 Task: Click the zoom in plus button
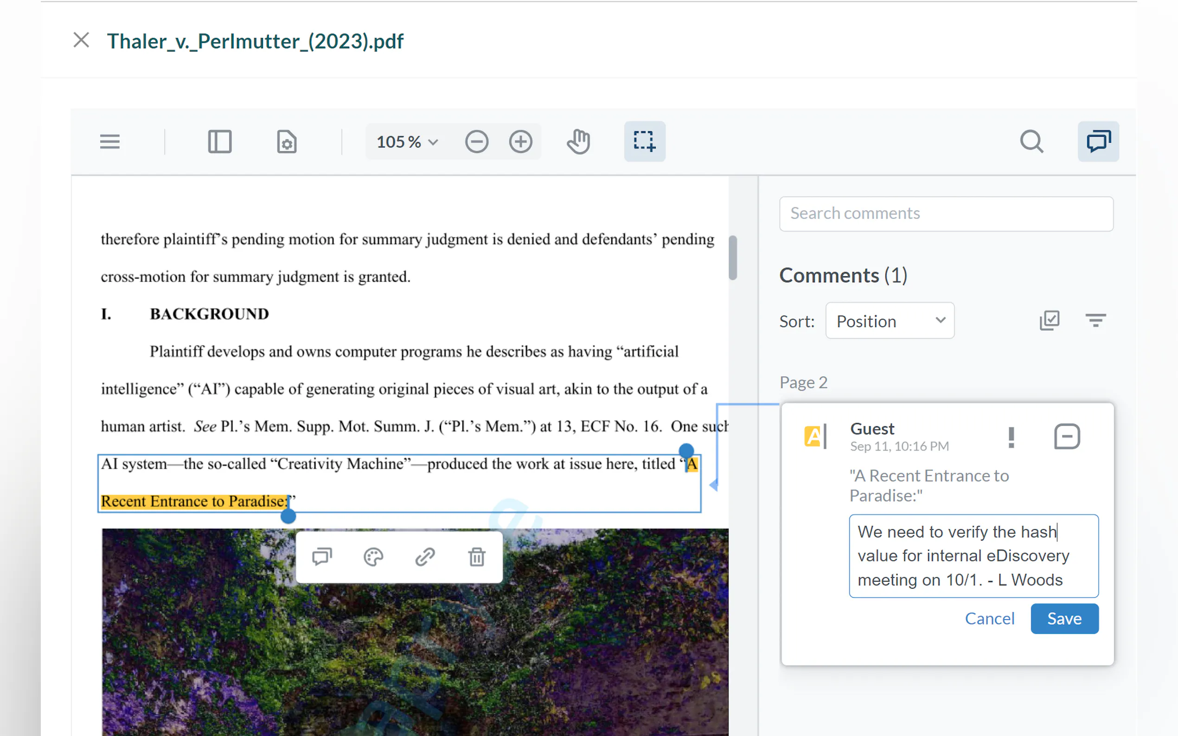click(x=520, y=142)
